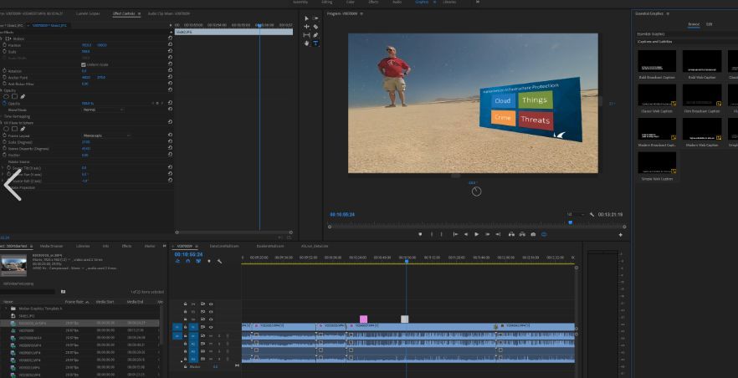Add marker in Program monitor
Screen dimensions: 738x378
coord(420,234)
